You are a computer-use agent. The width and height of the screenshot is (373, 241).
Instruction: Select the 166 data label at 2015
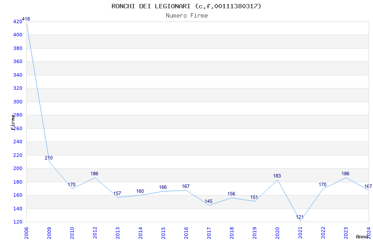click(163, 188)
